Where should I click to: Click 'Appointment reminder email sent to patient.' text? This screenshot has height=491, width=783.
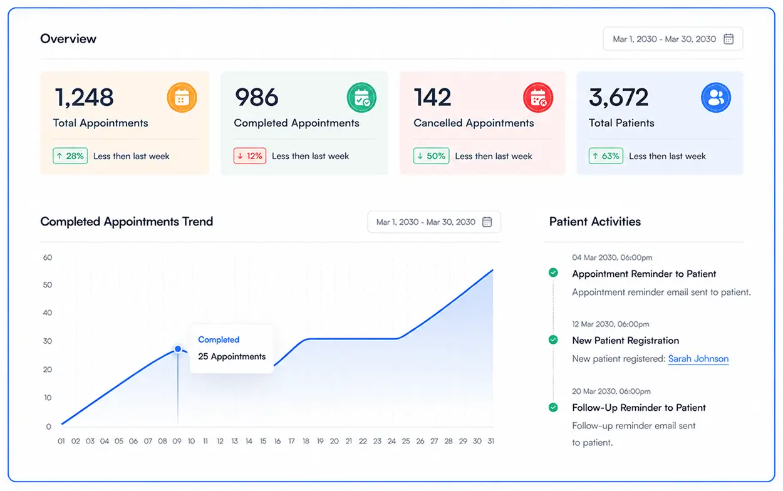(x=661, y=292)
